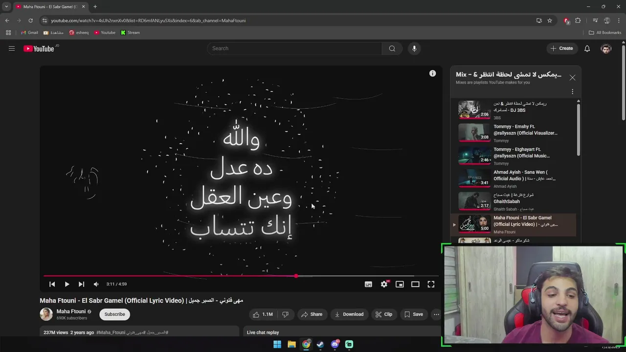Screen dimensions: 626x352
Task: Open the Stream bookmark
Action: click(x=130, y=33)
